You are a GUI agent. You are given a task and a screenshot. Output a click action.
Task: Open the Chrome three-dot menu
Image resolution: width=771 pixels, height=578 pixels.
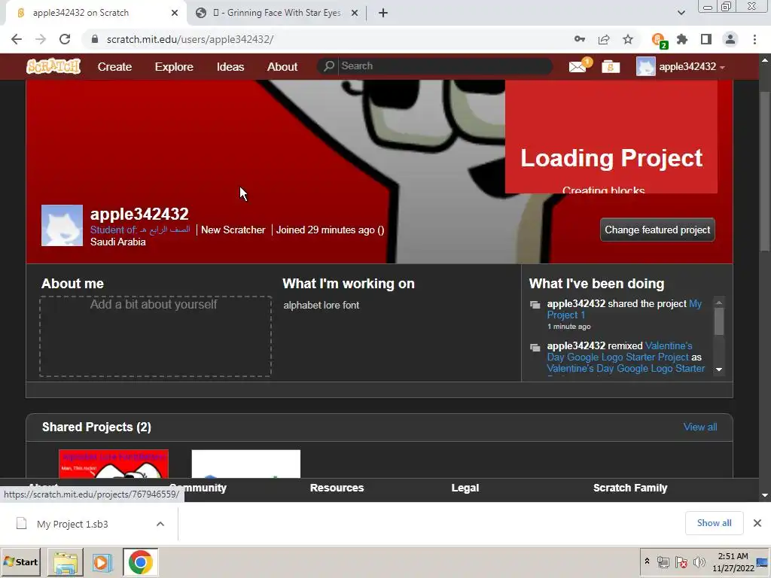click(754, 39)
